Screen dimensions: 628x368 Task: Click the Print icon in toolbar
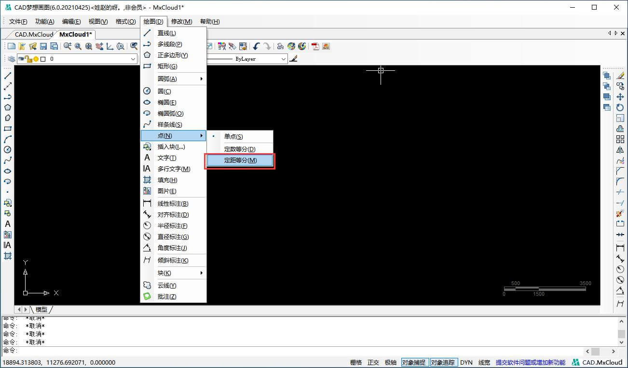pyautogui.click(x=280, y=46)
